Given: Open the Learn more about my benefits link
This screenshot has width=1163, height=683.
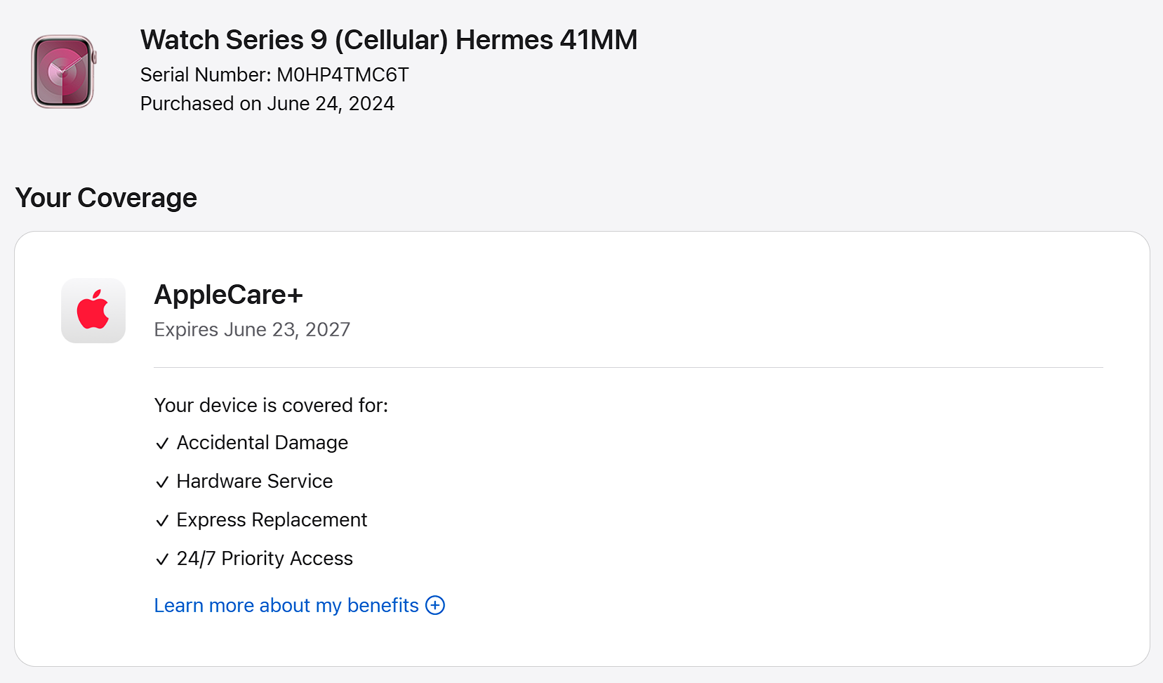Looking at the screenshot, I should [x=286, y=605].
